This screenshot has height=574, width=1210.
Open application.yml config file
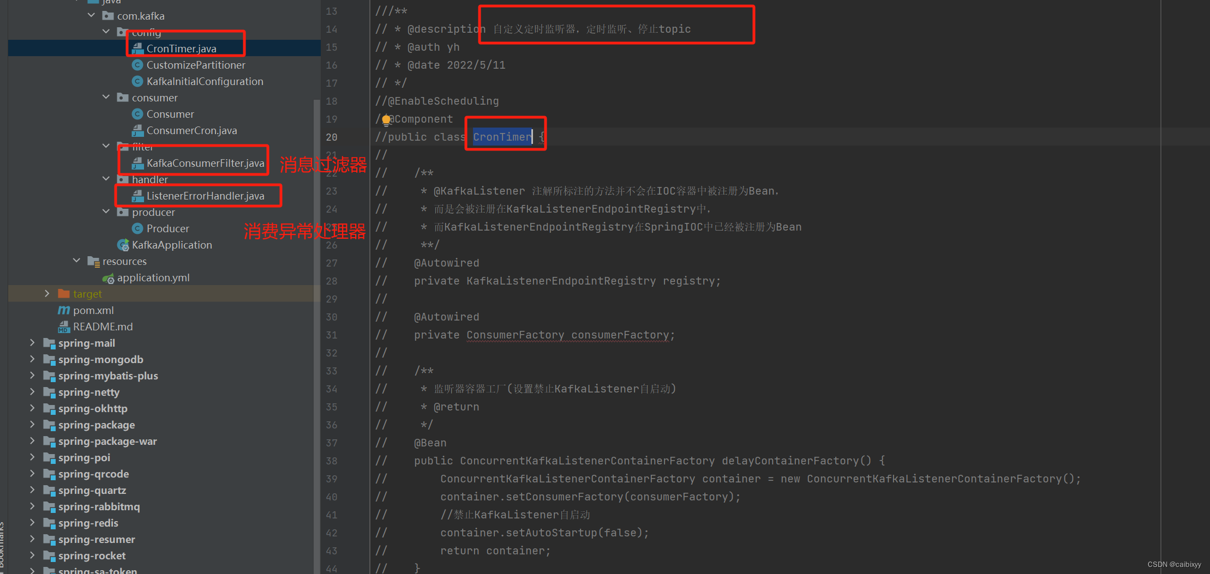[153, 277]
